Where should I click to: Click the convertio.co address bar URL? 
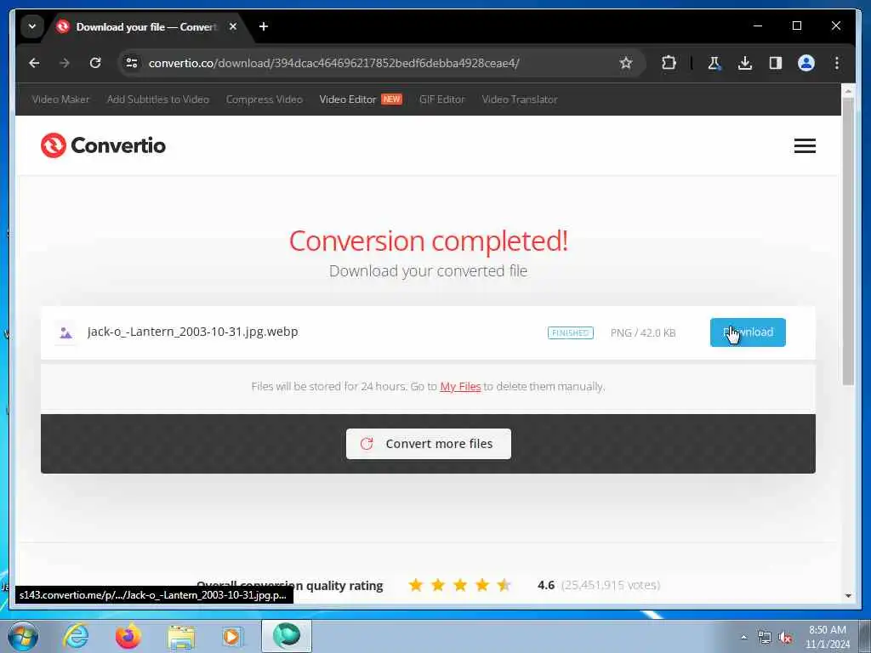(333, 63)
